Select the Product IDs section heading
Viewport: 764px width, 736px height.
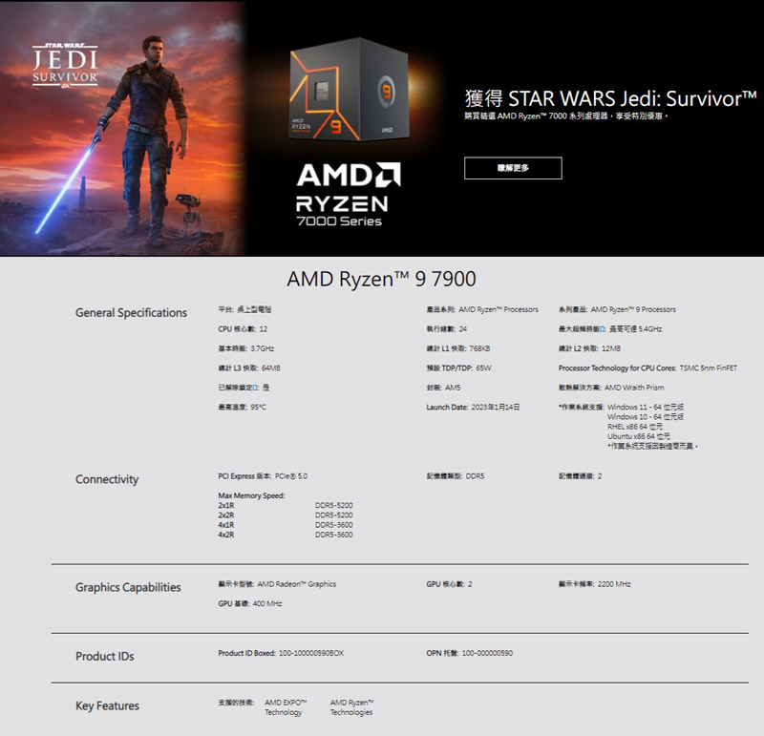point(105,656)
